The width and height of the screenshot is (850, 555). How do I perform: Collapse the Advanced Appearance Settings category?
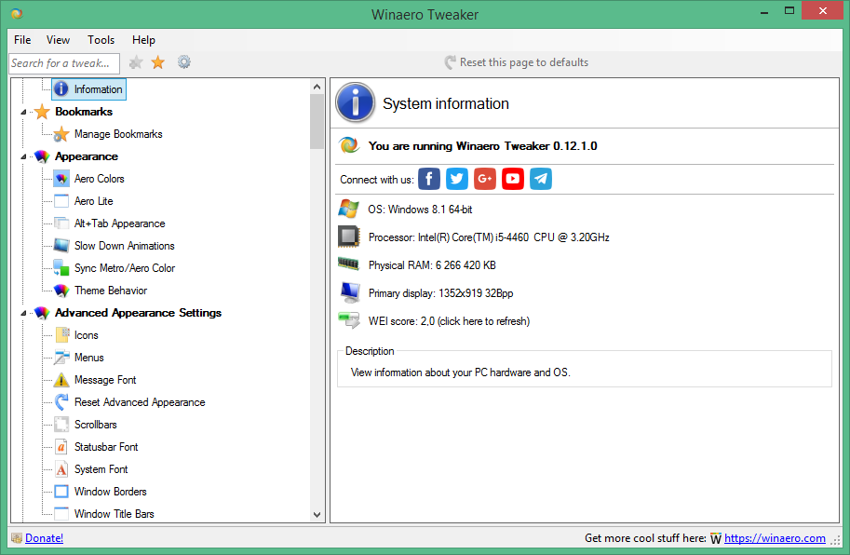coord(24,314)
